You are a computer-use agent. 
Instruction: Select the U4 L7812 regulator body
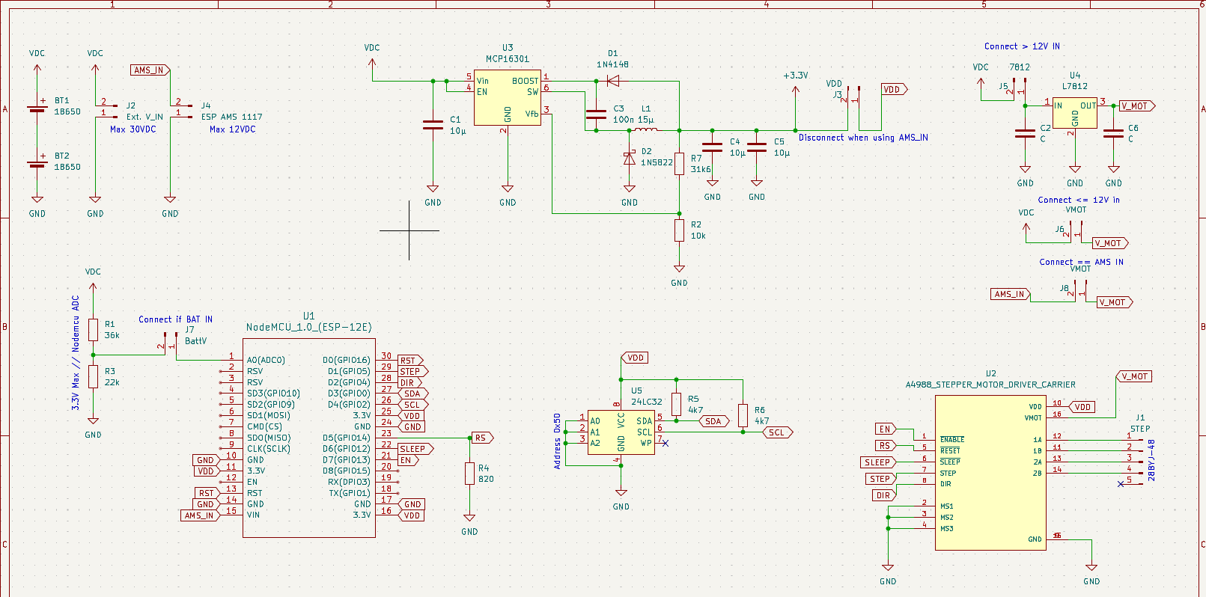pyautogui.click(x=1074, y=113)
